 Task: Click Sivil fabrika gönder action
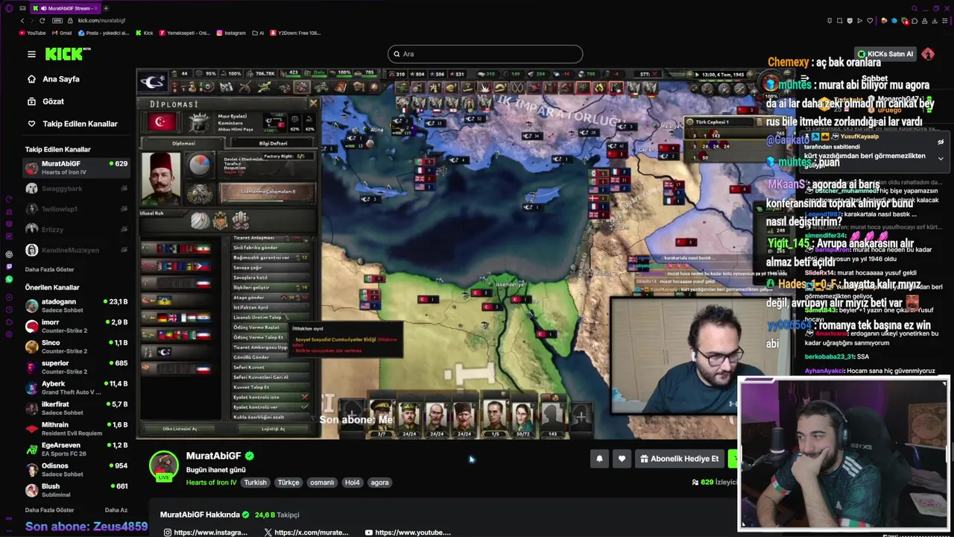pos(271,248)
